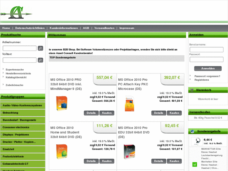228x171 pixels.
Task: Open Herstellerverzeichnis link
Action: 18,73
